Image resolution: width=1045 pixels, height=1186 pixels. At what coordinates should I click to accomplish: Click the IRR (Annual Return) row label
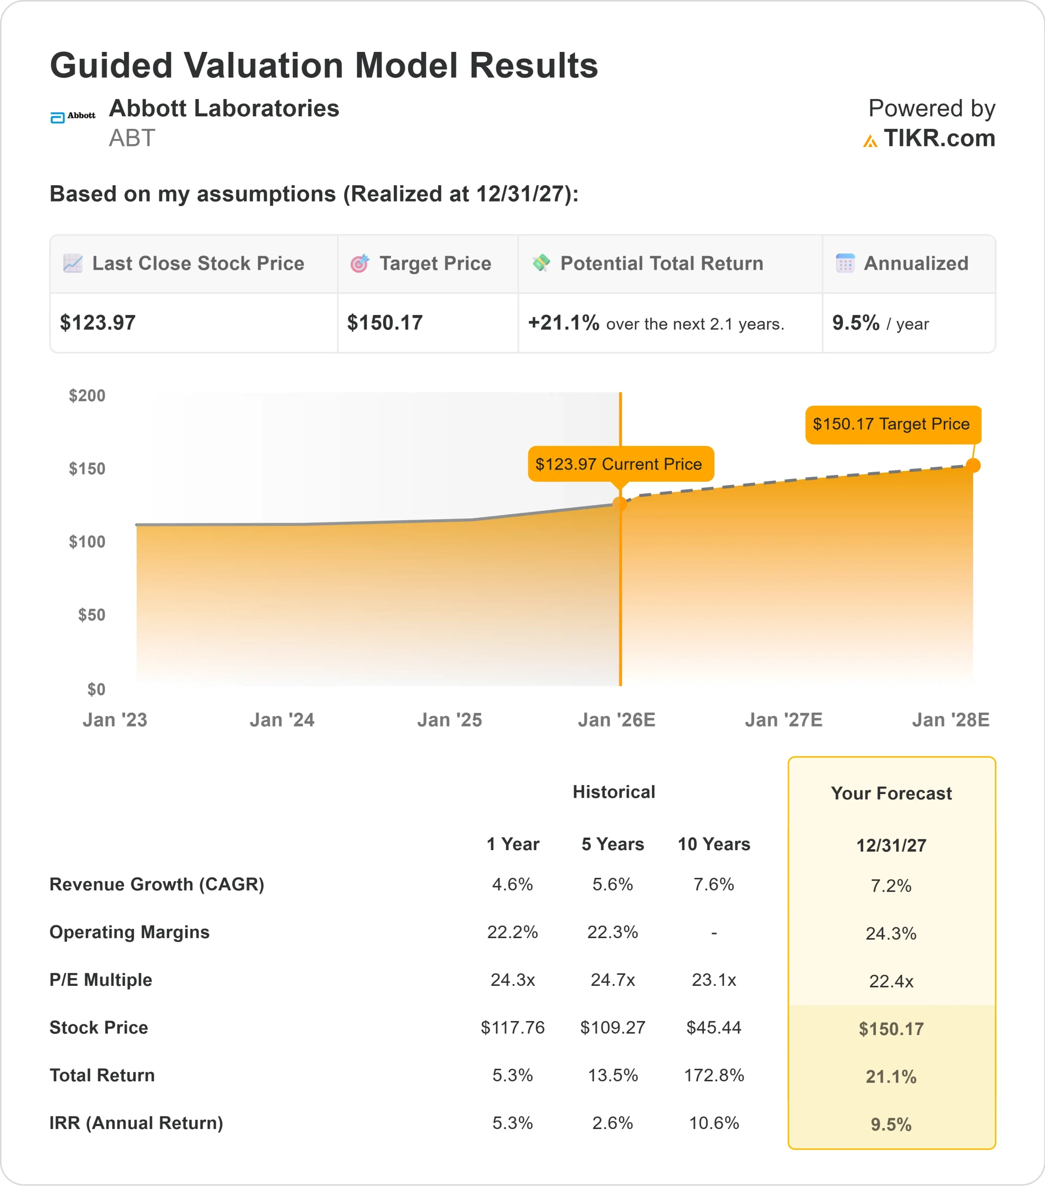(136, 1123)
